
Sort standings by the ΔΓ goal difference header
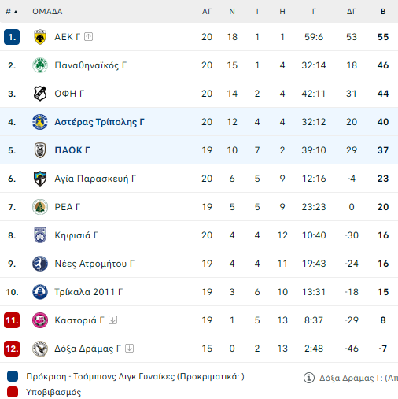(352, 12)
